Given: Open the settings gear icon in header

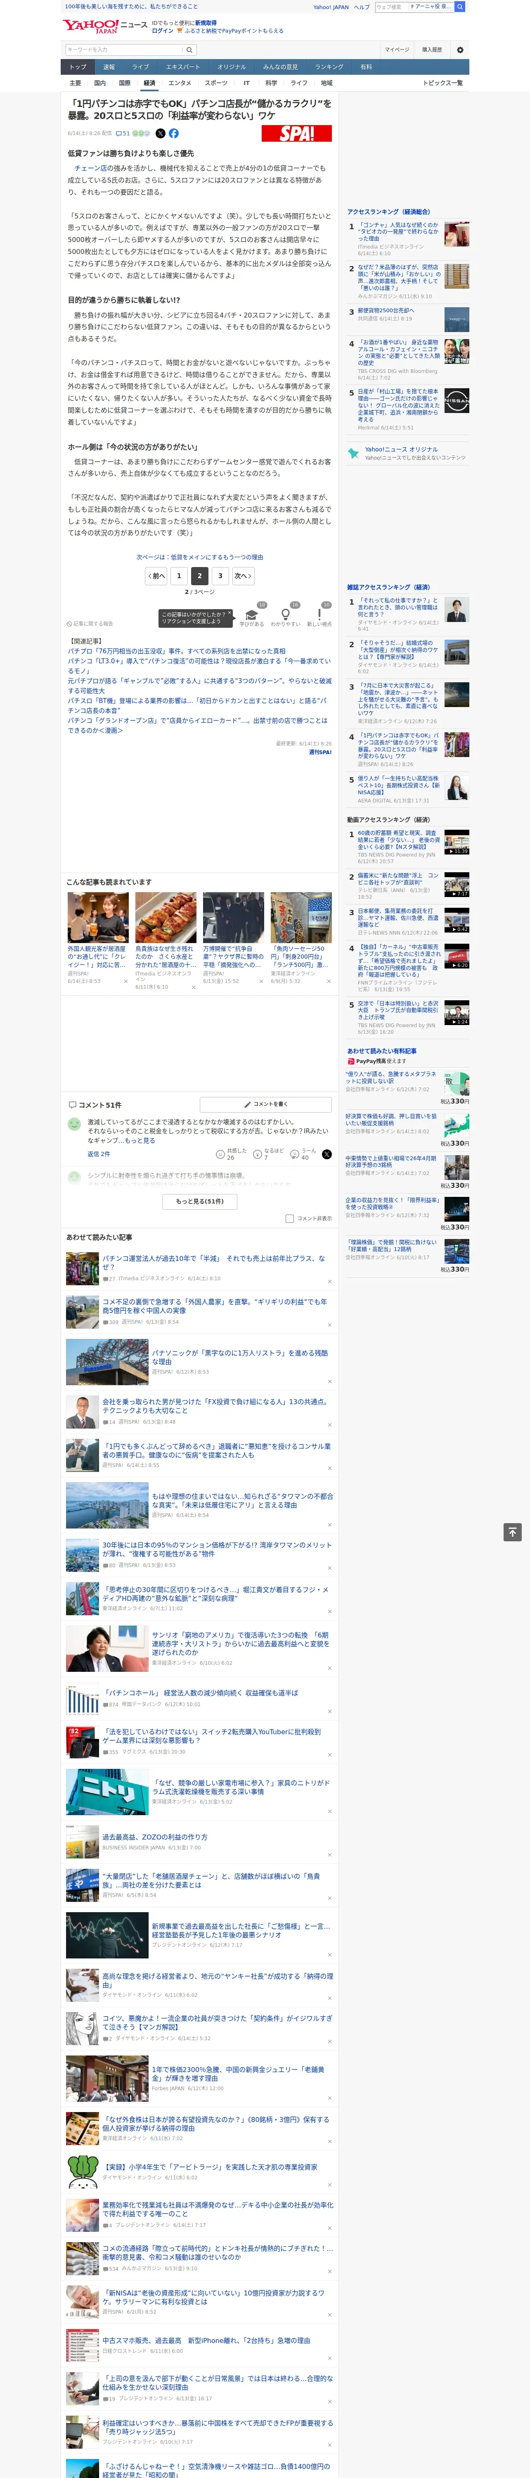Looking at the screenshot, I should pyautogui.click(x=460, y=50).
